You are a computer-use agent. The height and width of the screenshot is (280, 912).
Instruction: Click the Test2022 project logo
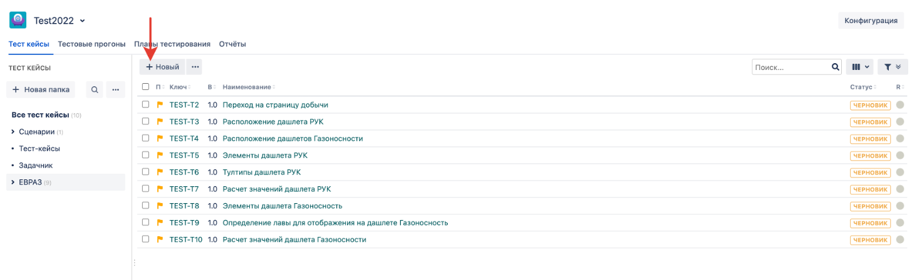(18, 21)
